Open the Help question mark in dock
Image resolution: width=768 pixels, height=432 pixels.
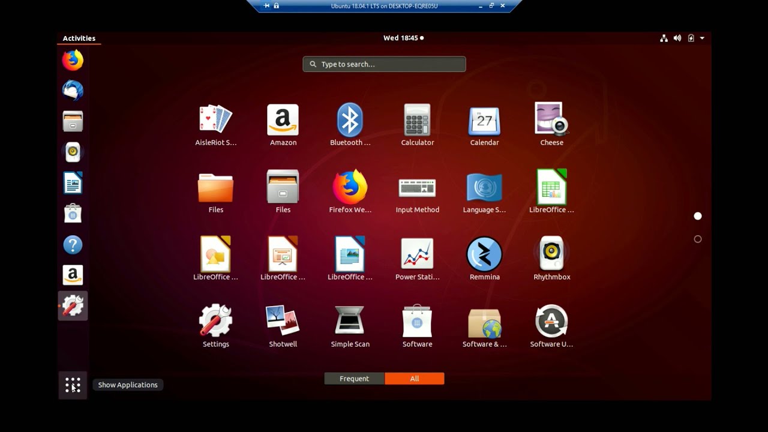click(x=73, y=245)
